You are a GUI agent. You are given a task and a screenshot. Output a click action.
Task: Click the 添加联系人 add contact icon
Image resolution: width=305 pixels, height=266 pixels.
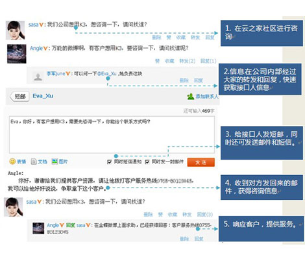(x=190, y=96)
